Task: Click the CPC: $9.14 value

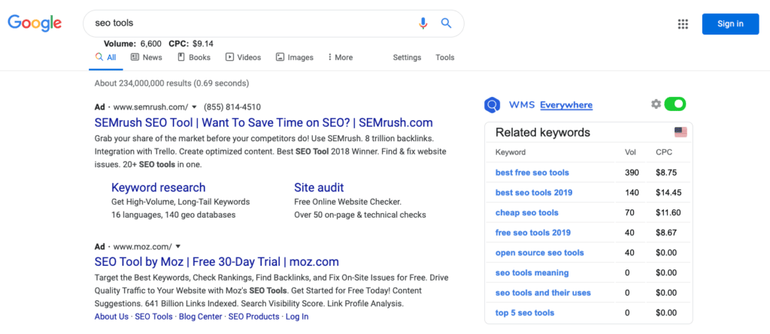Action: [x=191, y=44]
